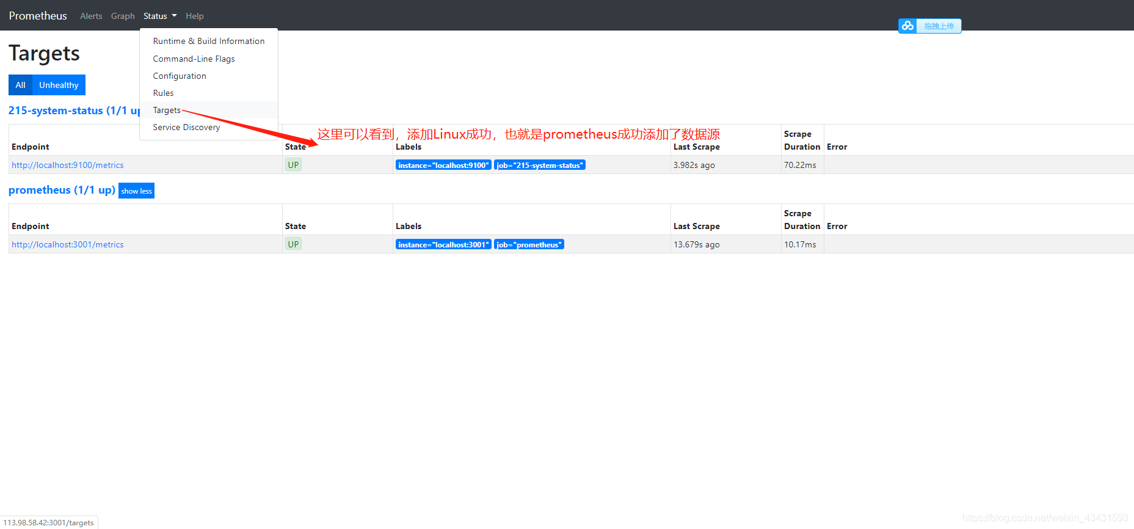Click instance="localhost:3001" label badge
1134x529 pixels.
tap(443, 244)
